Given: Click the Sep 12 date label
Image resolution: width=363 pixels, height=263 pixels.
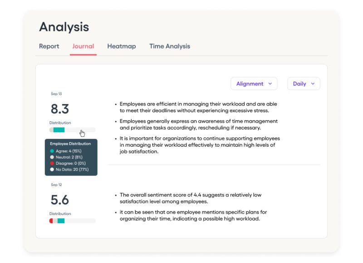Looking at the screenshot, I should click(56, 185).
